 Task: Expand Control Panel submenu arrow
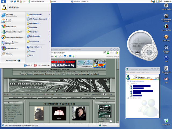(49, 41)
